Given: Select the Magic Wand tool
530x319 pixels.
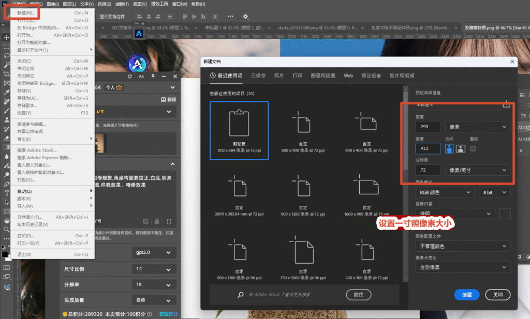Looking at the screenshot, I should point(6,65).
